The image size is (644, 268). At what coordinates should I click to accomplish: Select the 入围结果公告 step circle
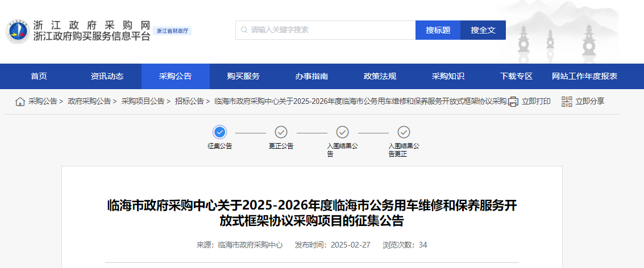(x=342, y=132)
